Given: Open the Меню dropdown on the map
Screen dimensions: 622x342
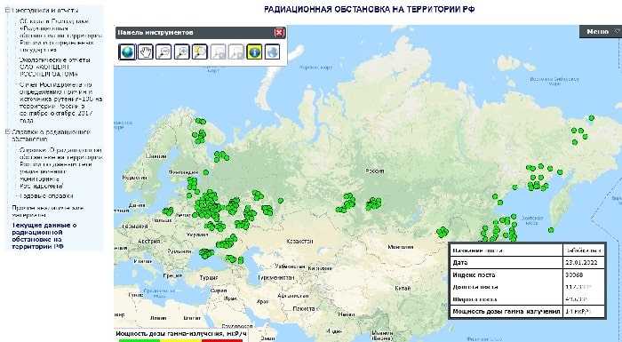Looking at the screenshot, I should click(x=601, y=32).
